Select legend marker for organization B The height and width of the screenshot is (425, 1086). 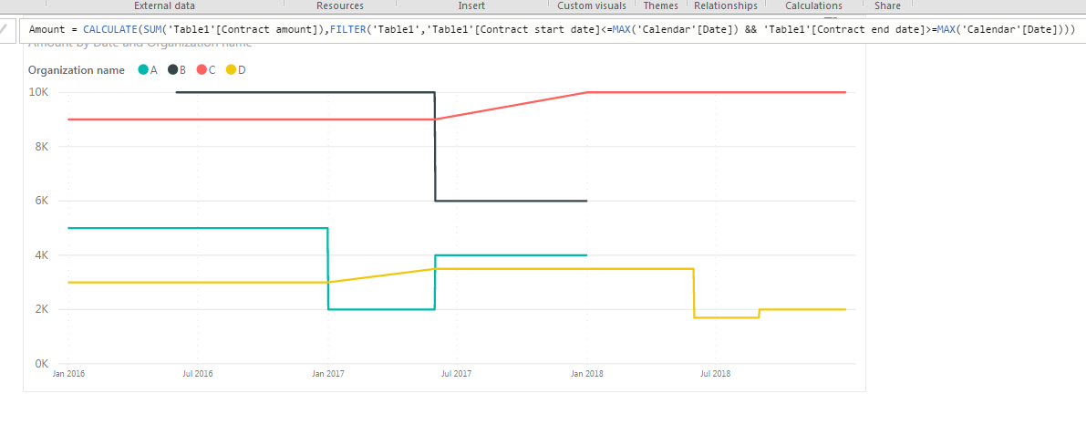[x=172, y=70]
